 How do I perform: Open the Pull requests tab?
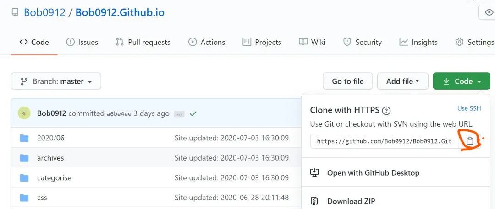[143, 42]
